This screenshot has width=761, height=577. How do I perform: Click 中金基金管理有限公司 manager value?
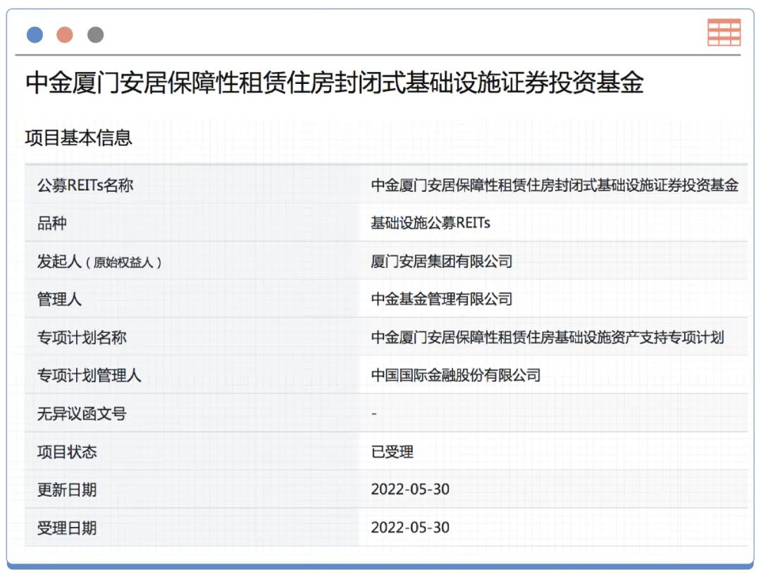pyautogui.click(x=442, y=299)
